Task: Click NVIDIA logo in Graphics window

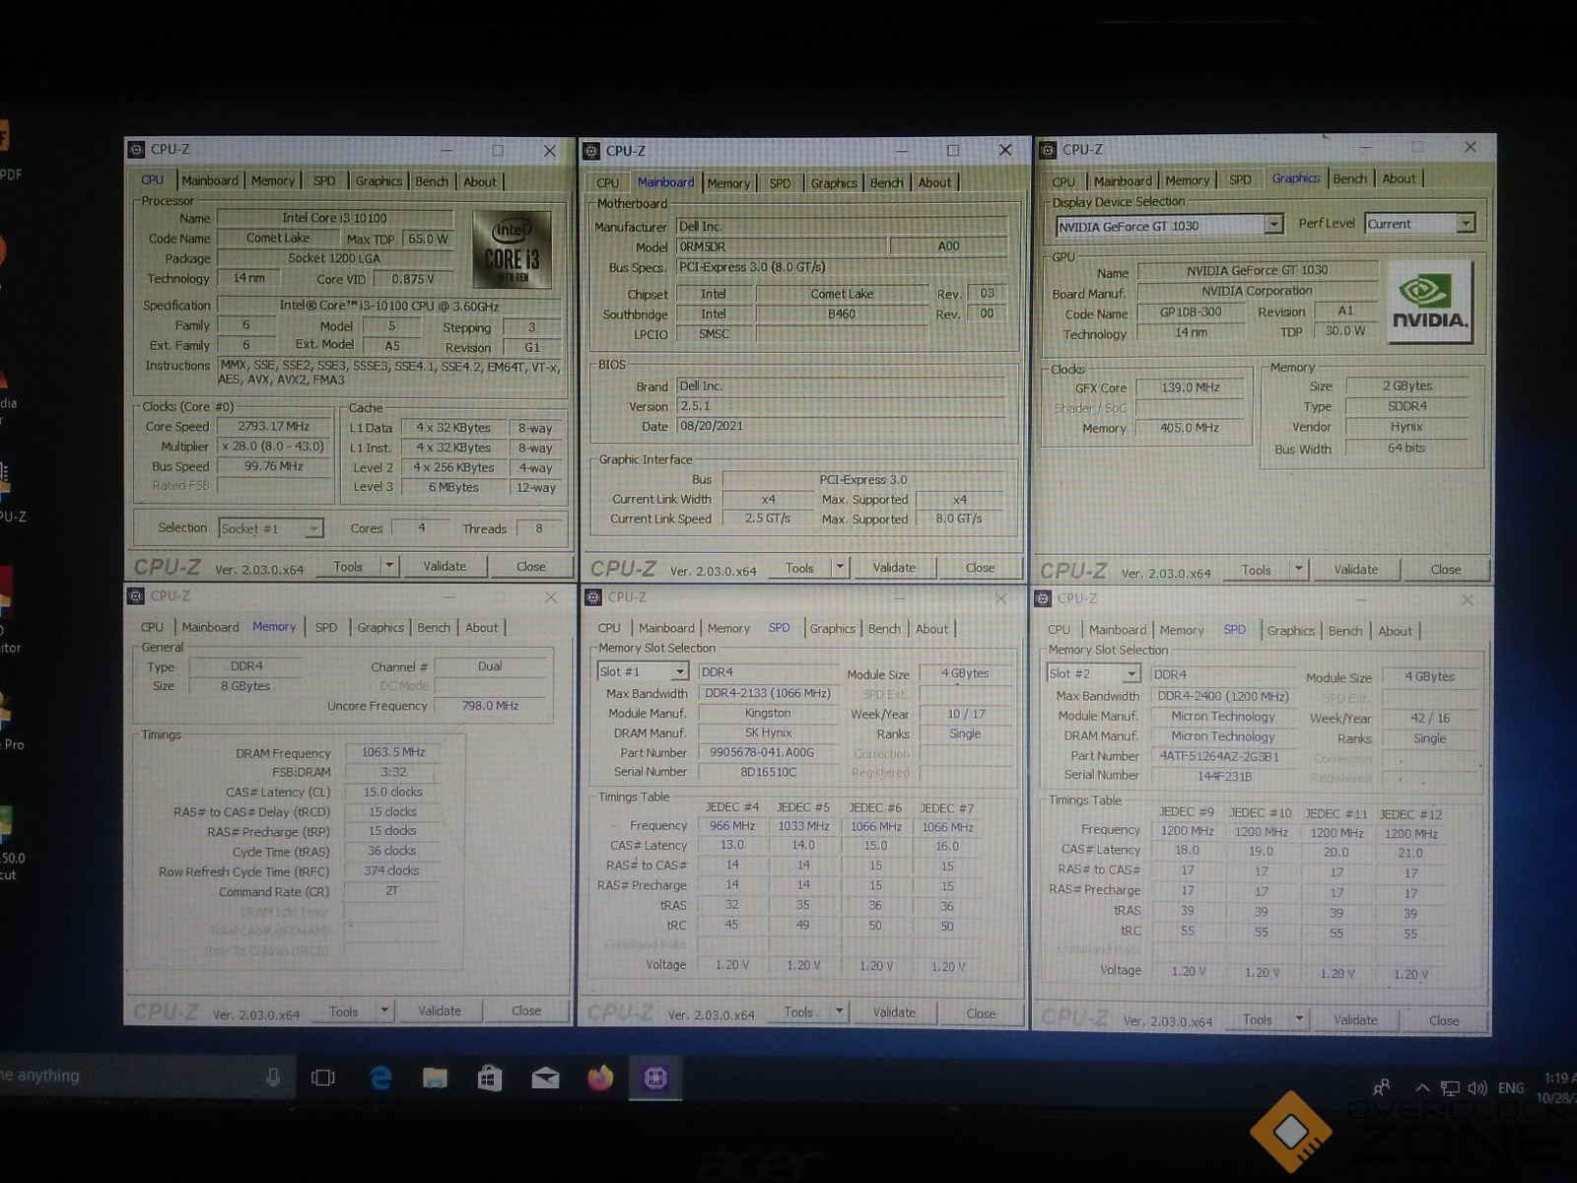Action: [1430, 302]
